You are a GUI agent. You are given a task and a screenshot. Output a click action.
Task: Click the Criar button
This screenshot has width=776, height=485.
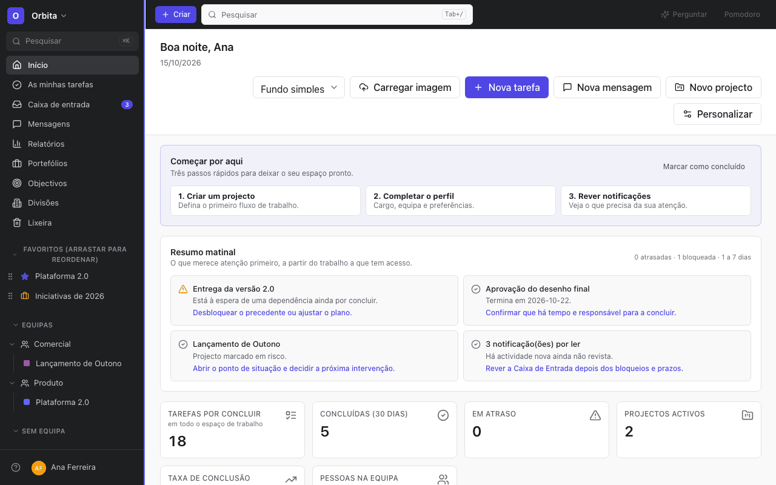(x=176, y=15)
